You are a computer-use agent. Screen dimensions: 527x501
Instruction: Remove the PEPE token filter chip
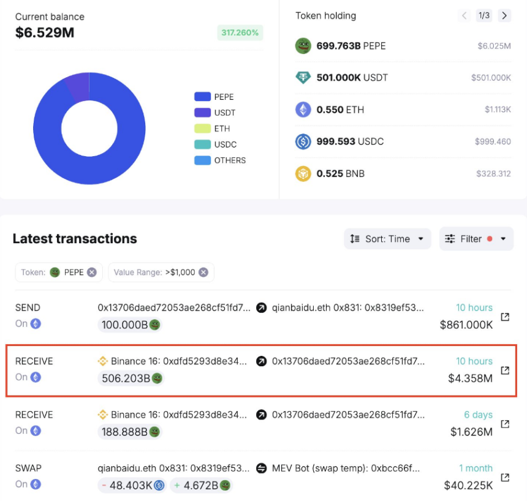[91, 273]
